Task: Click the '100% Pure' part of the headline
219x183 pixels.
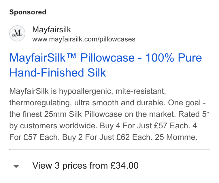Action: click(x=174, y=58)
